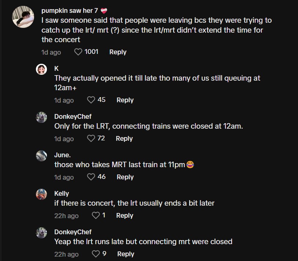Reply to K's comment
The width and height of the screenshot is (298, 261).
click(x=125, y=100)
